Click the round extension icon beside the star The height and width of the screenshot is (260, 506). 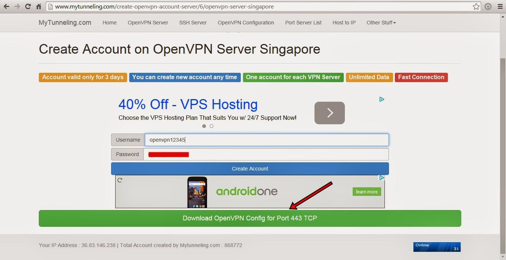click(x=488, y=7)
